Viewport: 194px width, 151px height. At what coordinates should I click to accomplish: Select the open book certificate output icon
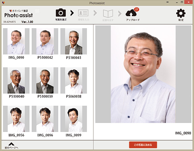(x=108, y=14)
